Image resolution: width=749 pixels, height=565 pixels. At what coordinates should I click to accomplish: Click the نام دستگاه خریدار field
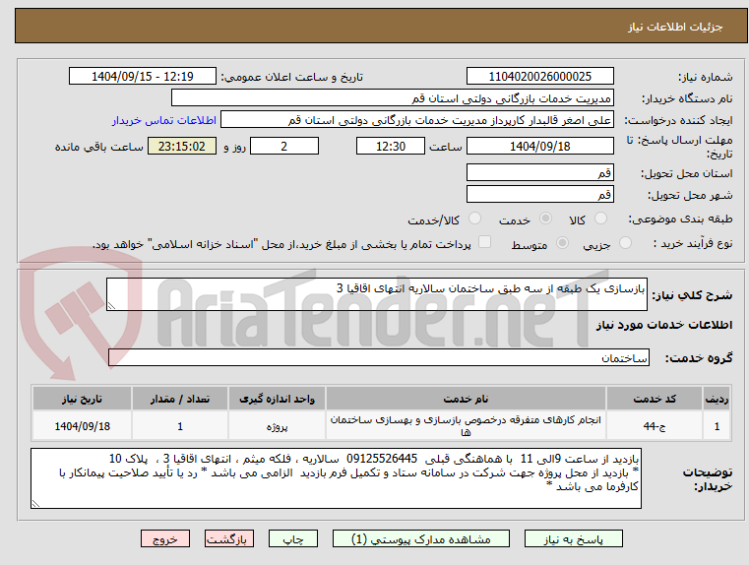392,98
